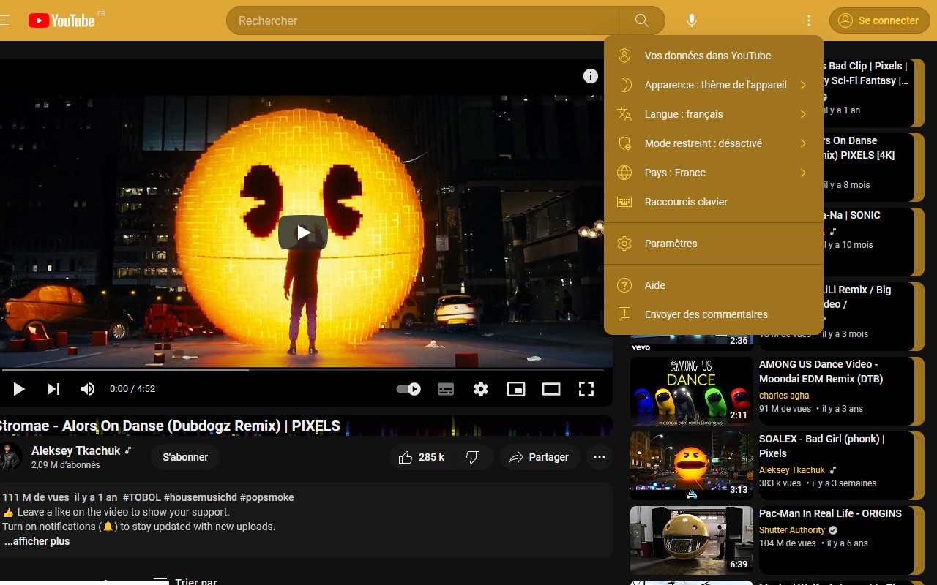
Task: Open title Pac-Man In Real Life - ORIGINS
Action: [x=830, y=513]
